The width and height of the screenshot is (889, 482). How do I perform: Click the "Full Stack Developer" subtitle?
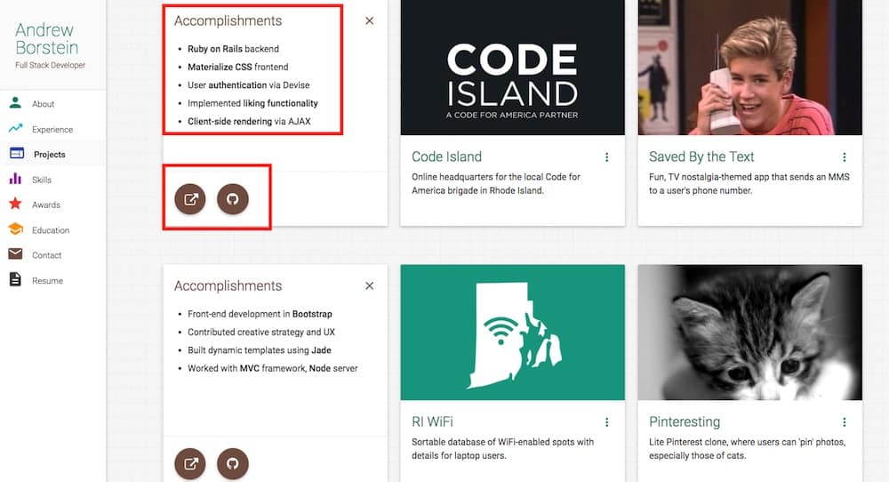(x=51, y=65)
